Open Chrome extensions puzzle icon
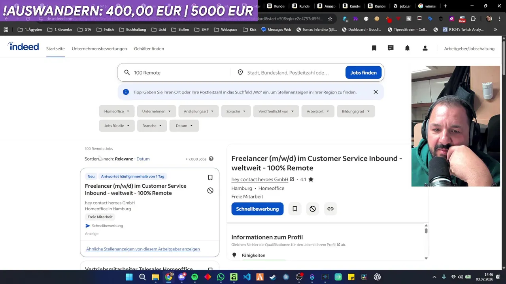Screen dimensions: 506x284 point(473,19)
